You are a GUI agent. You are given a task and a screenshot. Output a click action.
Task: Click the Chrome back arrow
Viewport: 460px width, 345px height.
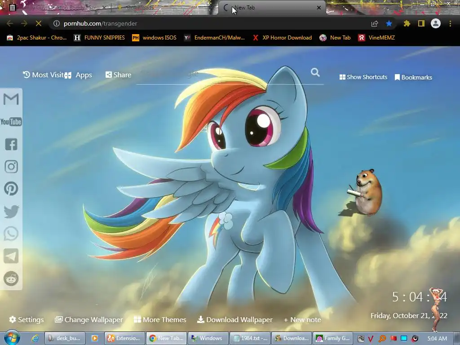(x=10, y=23)
